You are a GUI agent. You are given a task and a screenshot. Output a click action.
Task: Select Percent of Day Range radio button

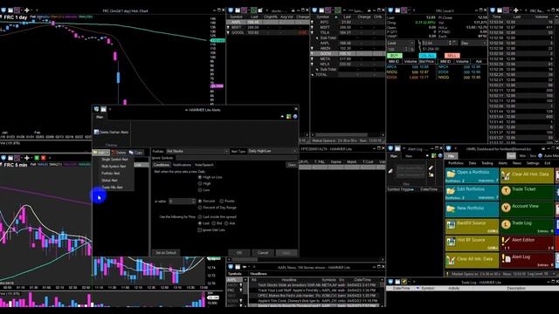point(200,208)
